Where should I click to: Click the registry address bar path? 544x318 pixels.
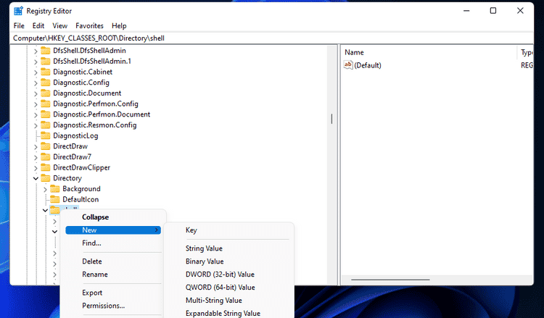pyautogui.click(x=88, y=38)
